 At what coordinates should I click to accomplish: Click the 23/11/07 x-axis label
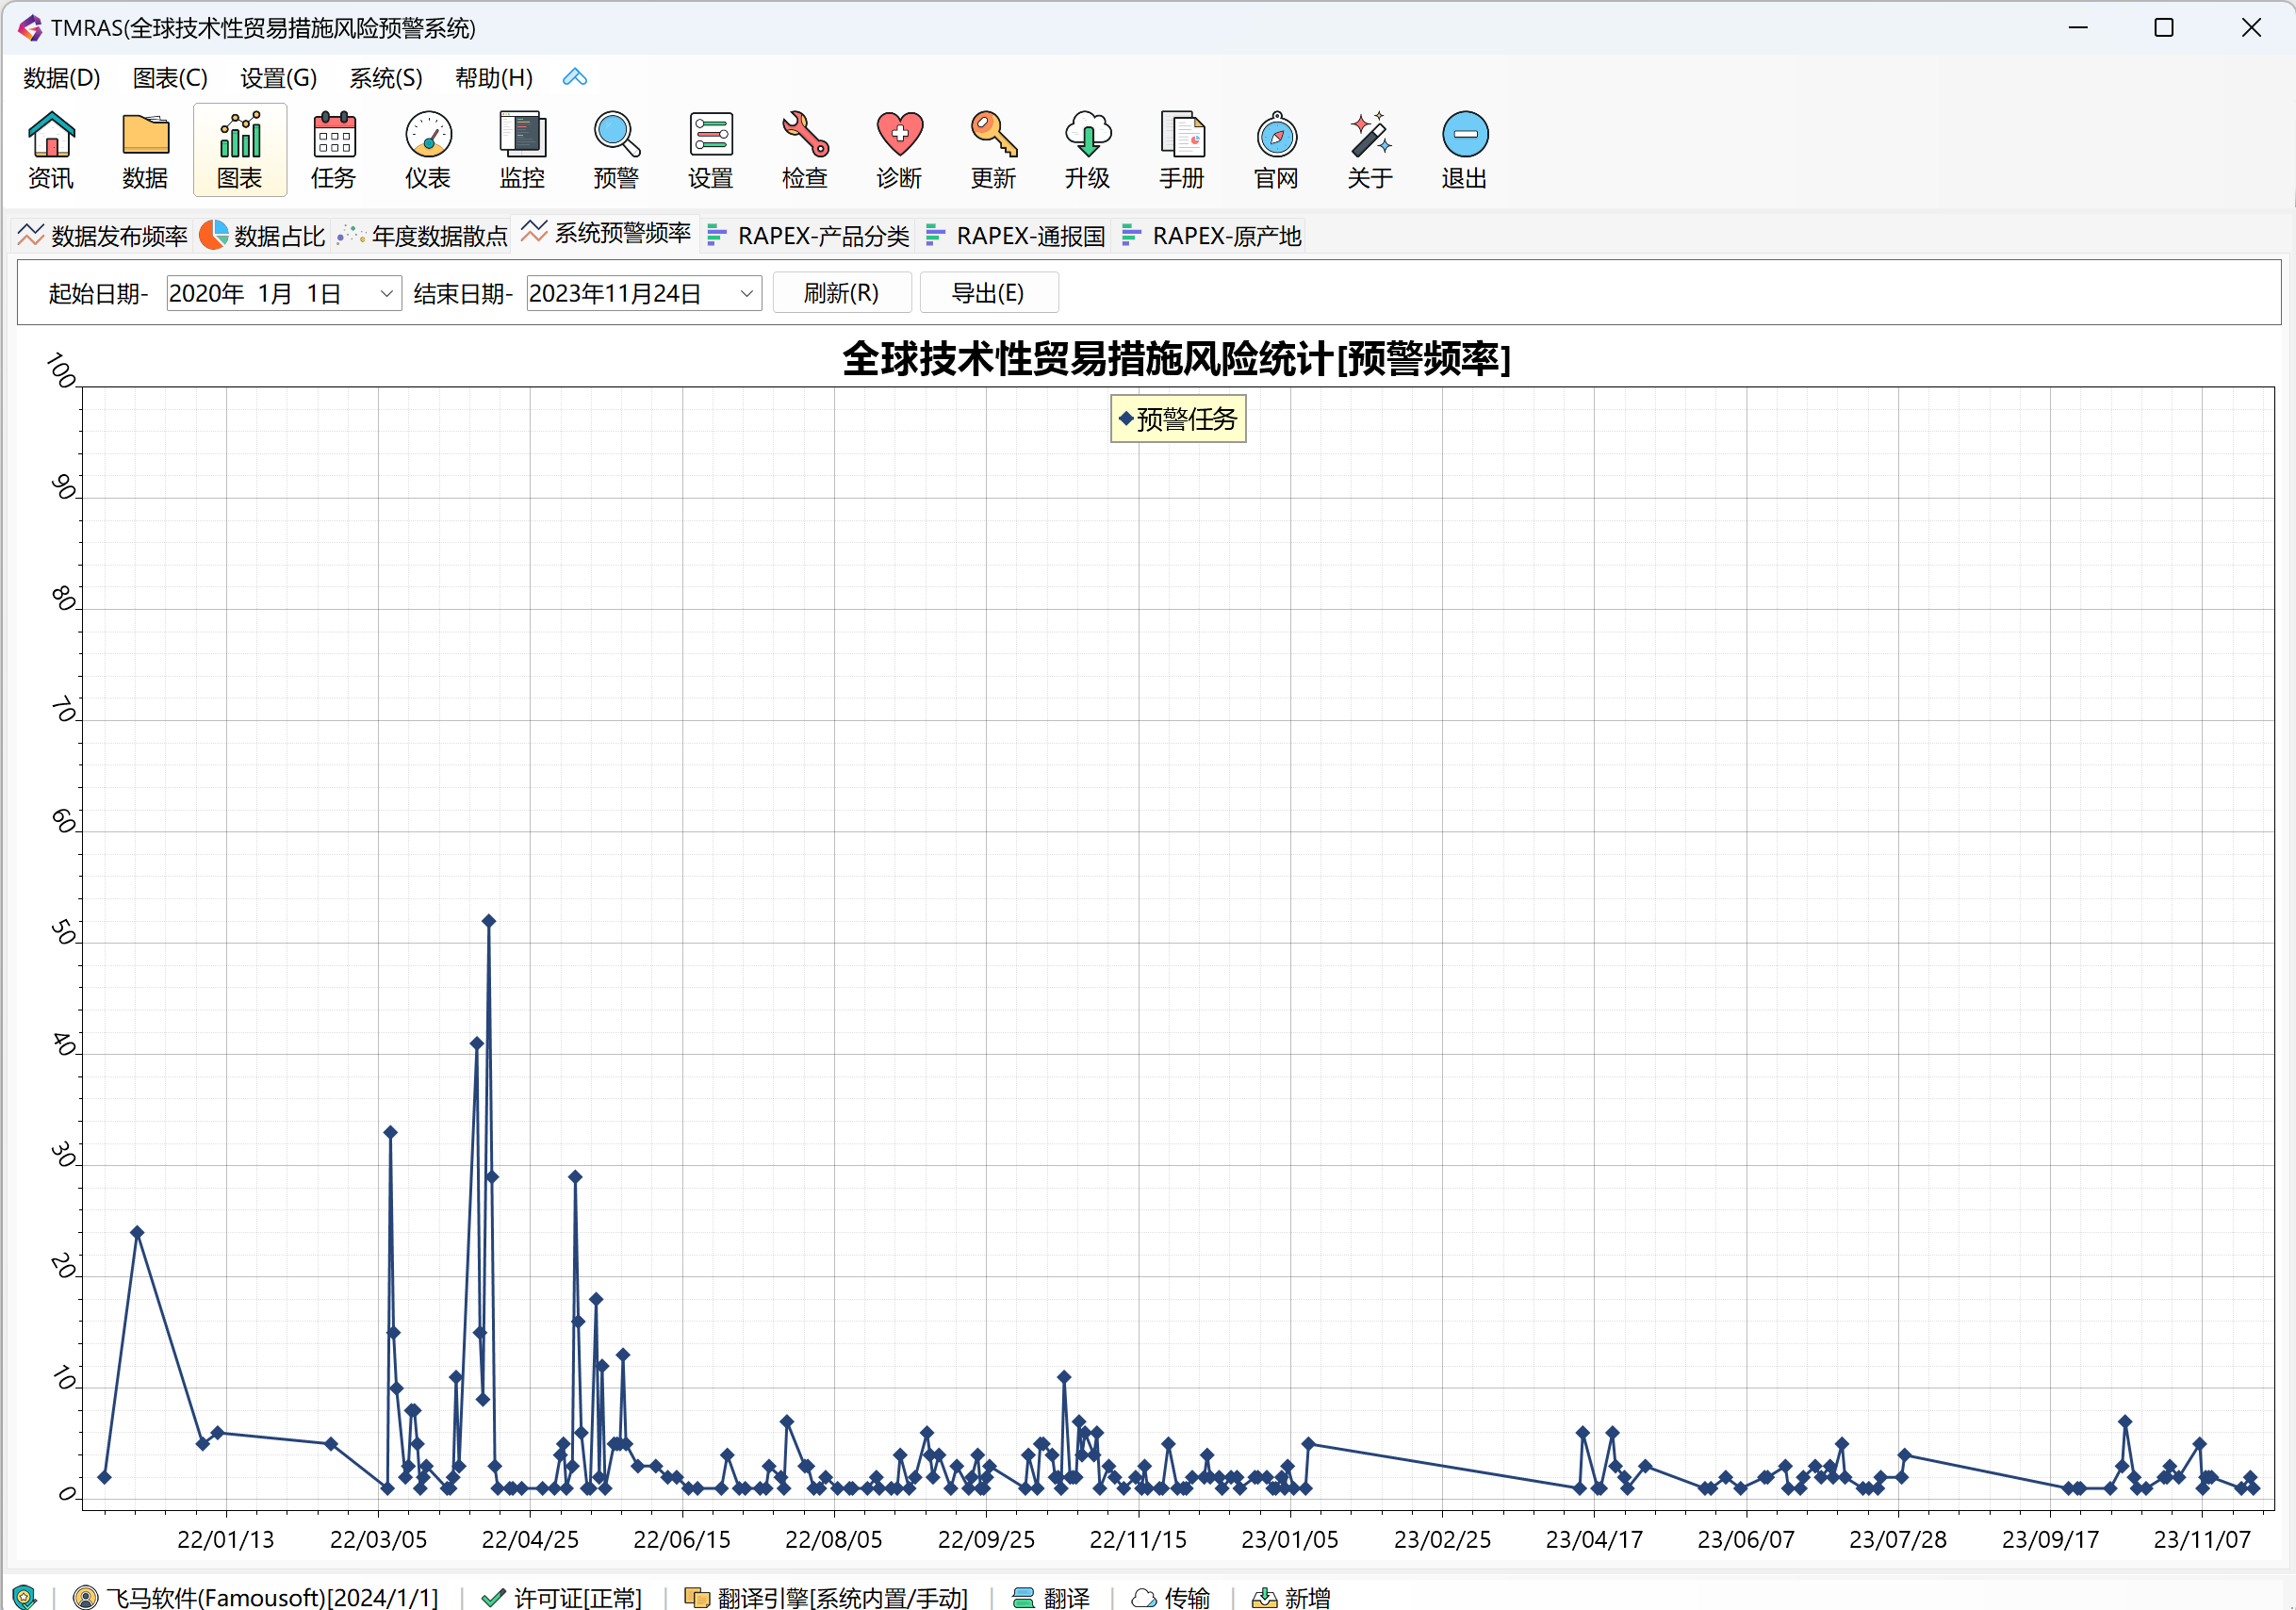click(x=2202, y=1539)
